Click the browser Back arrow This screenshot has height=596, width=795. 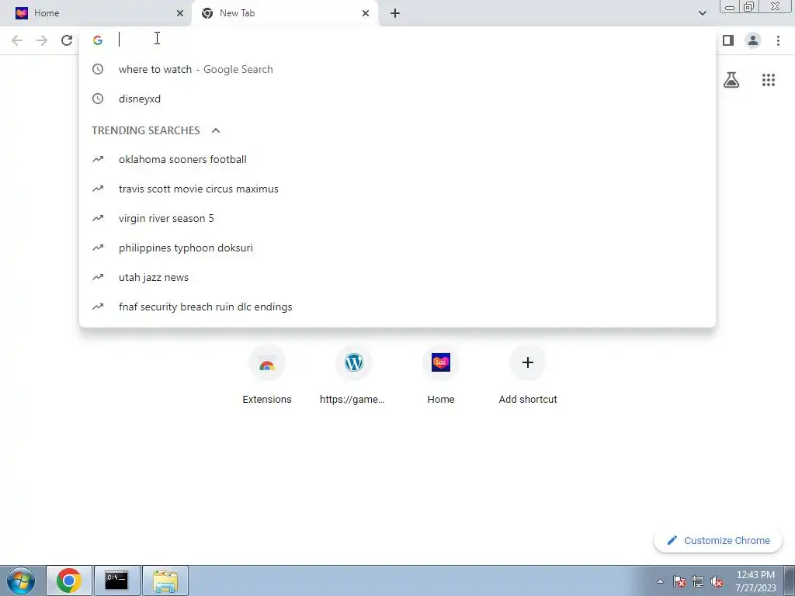[x=17, y=40]
